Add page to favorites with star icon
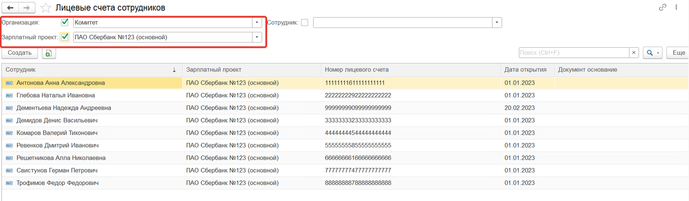The width and height of the screenshot is (689, 201). tap(46, 8)
